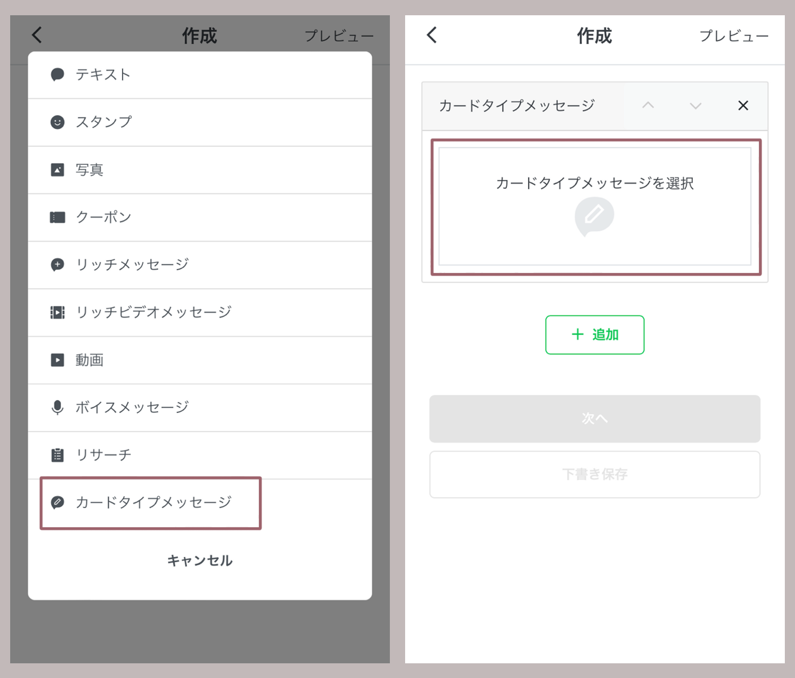
Task: Tap the スタンプ smiley face icon
Action: (58, 121)
